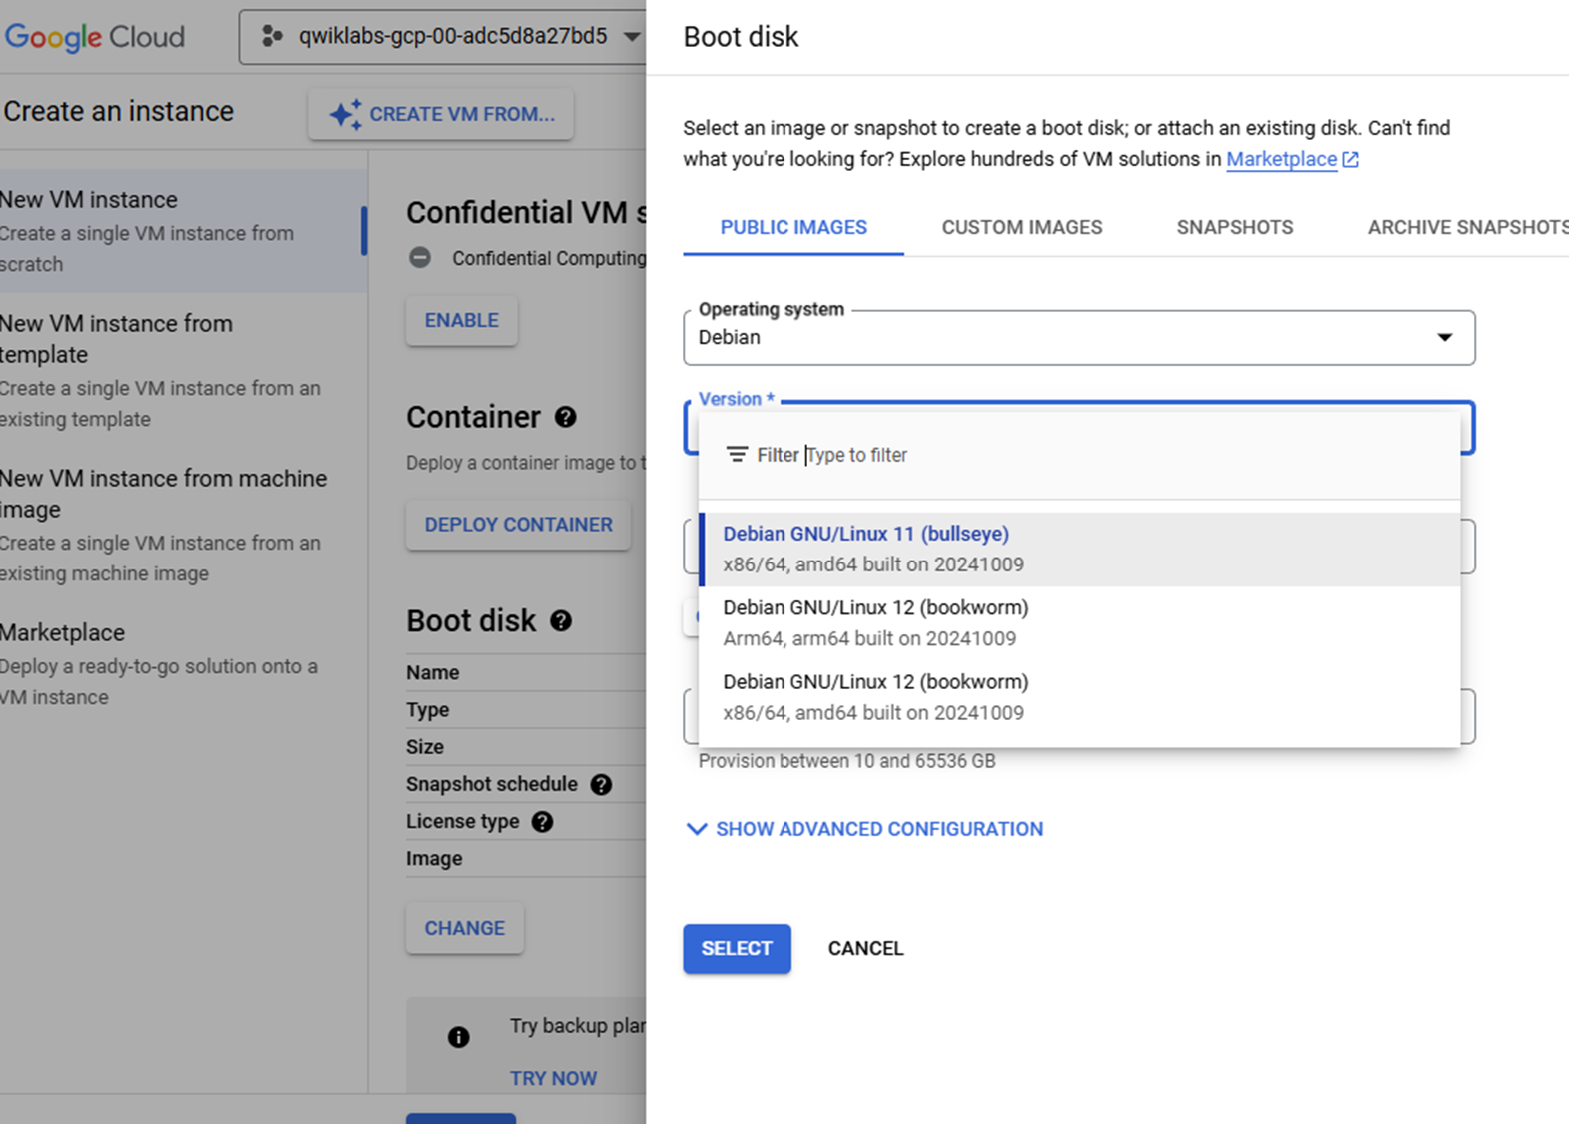Click the filter icon in Version list

click(x=737, y=455)
